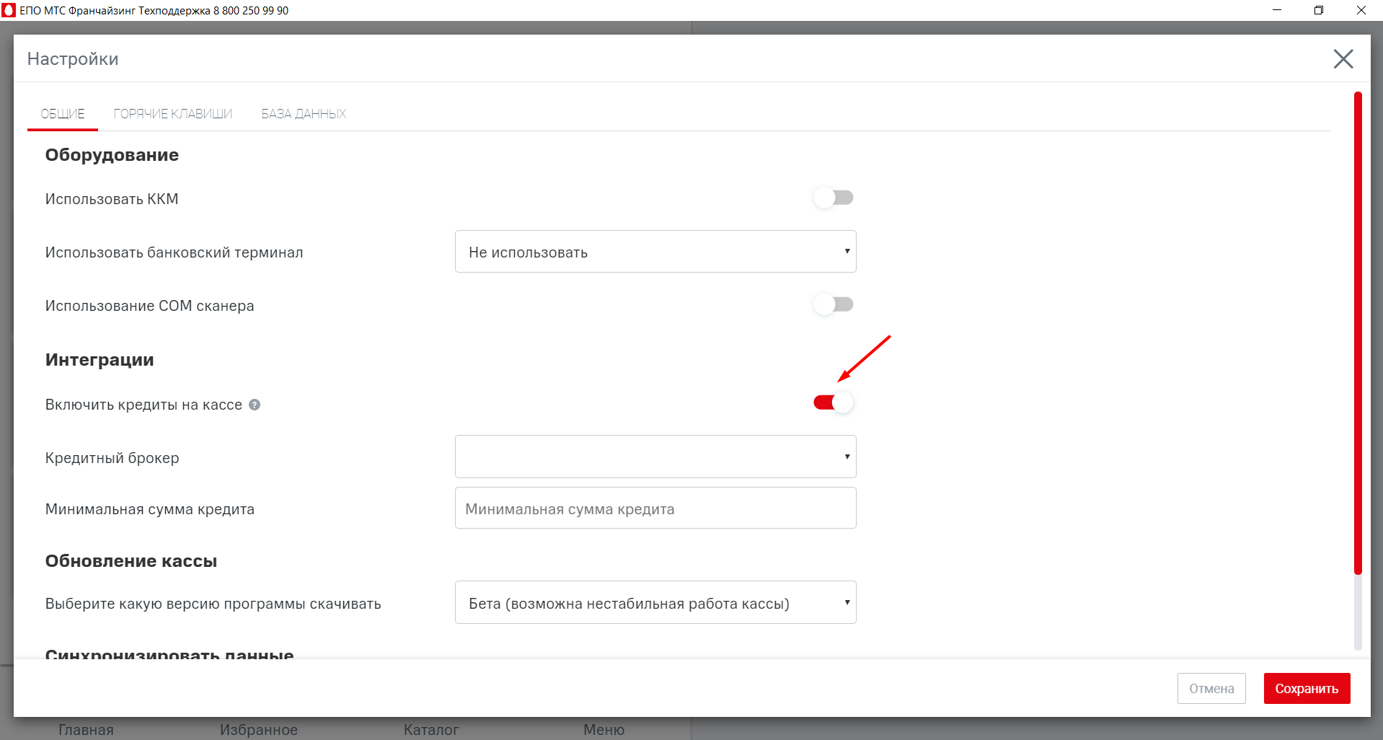The height and width of the screenshot is (740, 1383).
Task: Click the Использовать ККМ label
Action: (112, 199)
